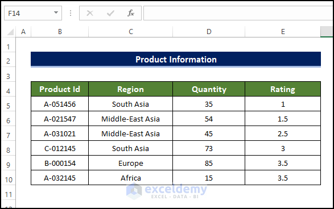
Task: Click the Product Information title cell
Action: click(176, 59)
